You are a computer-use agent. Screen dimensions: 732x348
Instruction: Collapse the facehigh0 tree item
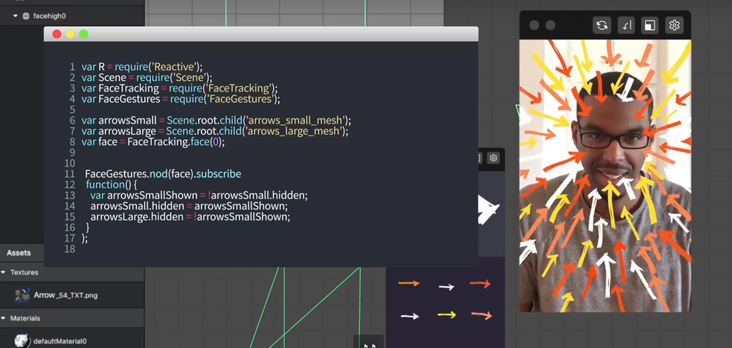tap(15, 16)
